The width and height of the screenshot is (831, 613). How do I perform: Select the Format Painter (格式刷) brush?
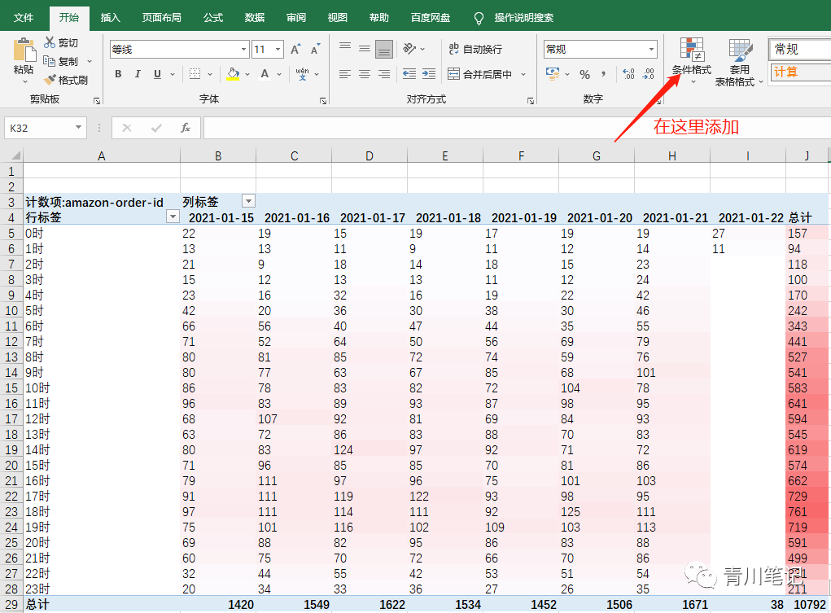coord(50,80)
